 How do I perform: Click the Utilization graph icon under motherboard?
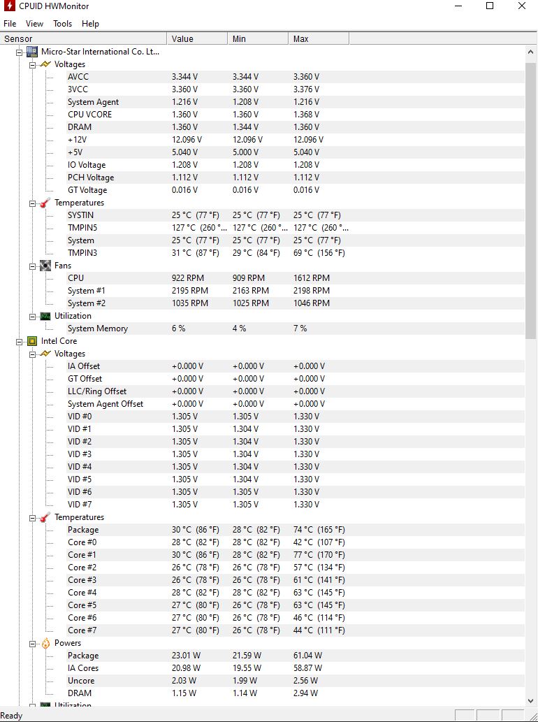(45, 316)
